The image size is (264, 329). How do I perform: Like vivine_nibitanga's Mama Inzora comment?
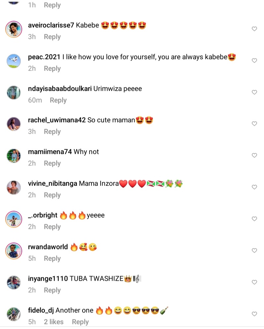pos(254,187)
